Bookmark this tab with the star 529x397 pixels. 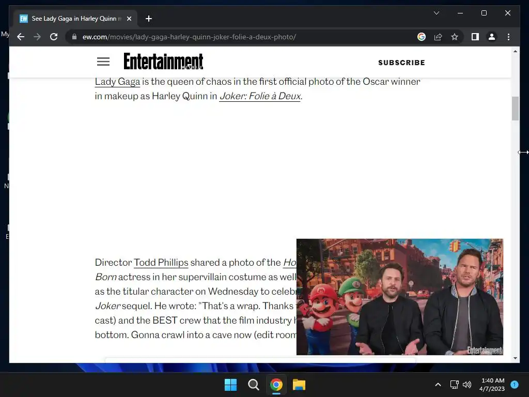455,37
